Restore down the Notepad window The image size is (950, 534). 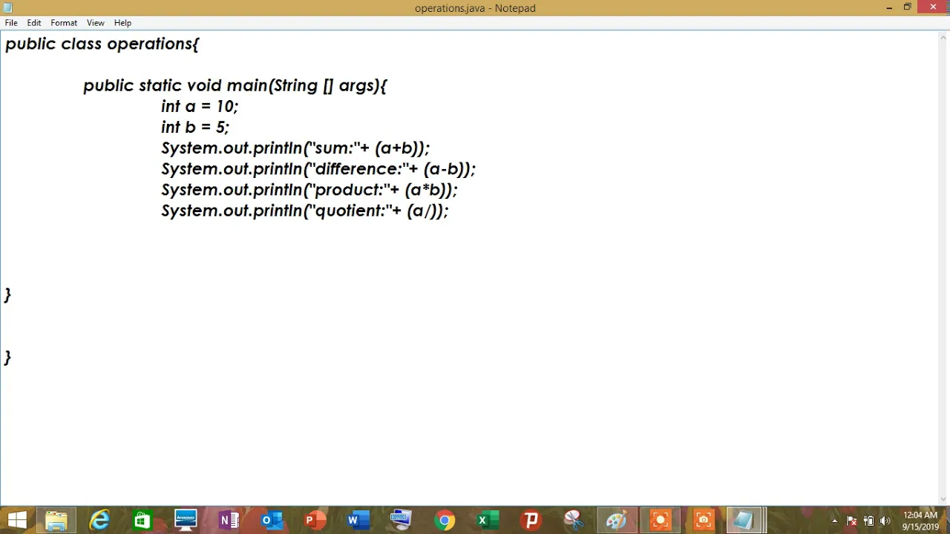(x=907, y=7)
